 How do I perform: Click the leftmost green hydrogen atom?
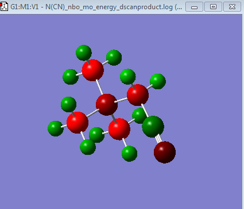56,128
